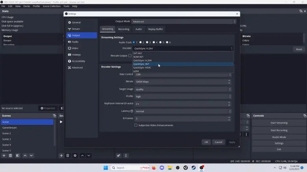
Task: Go to Accessibility settings in sidebar
Action: click(78, 61)
